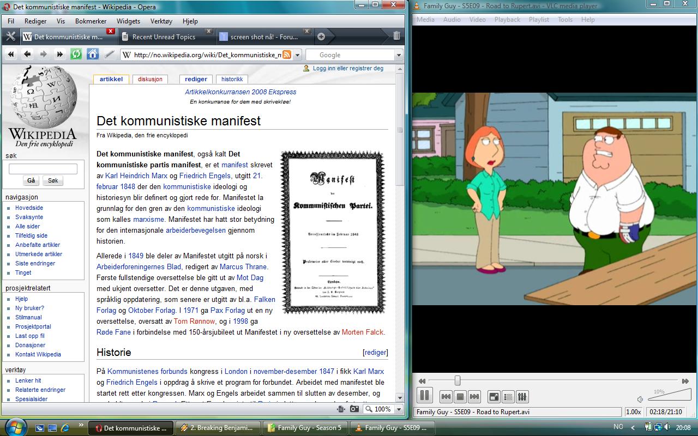This screenshot has height=436, width=698.
Task: Open Opera's Verktøy menu
Action: (x=161, y=21)
